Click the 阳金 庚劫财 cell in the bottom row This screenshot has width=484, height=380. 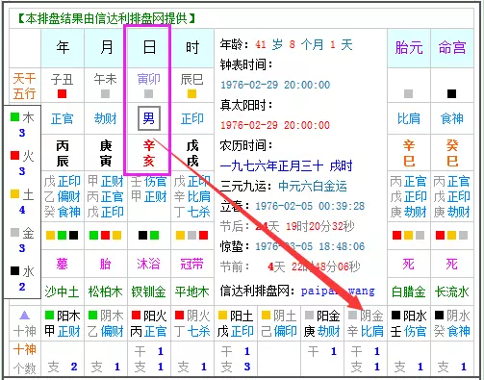(x=322, y=323)
